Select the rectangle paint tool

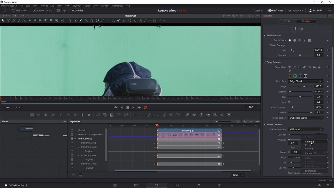point(35,20)
